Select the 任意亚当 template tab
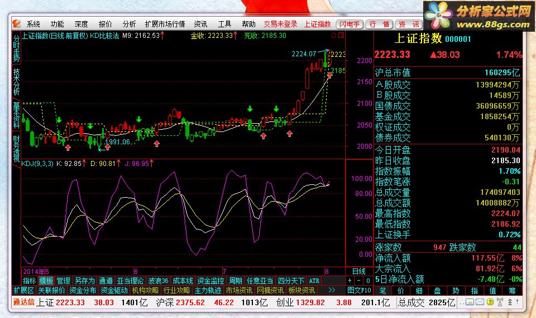Image resolution: width=536 pixels, height=318 pixels. pos(260,281)
